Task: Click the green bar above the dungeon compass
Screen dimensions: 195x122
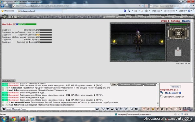Action: pos(178,25)
